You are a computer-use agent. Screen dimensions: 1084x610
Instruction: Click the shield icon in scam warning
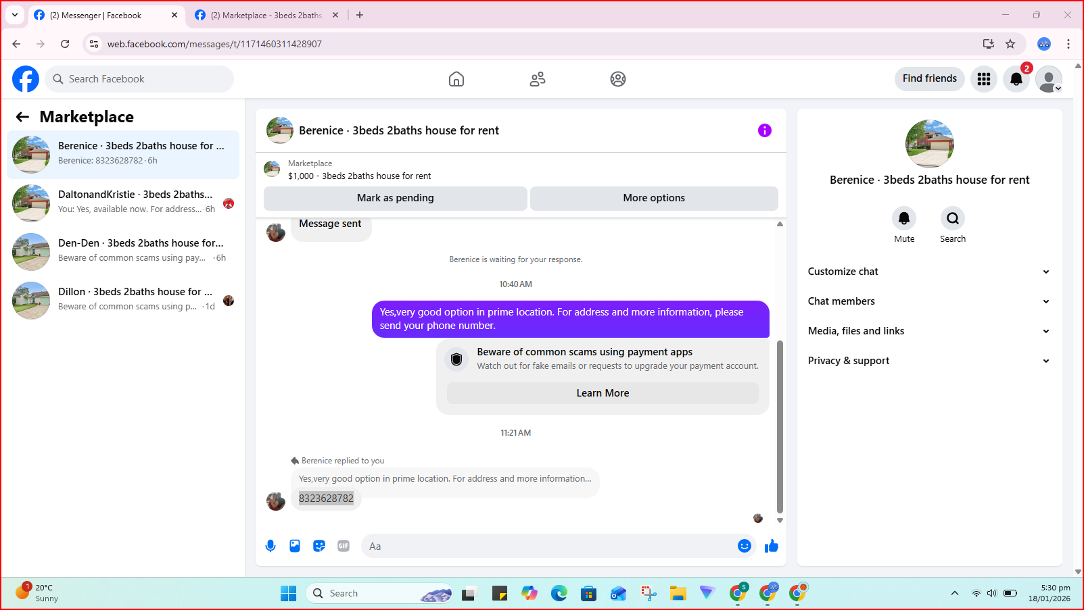pyautogui.click(x=456, y=359)
